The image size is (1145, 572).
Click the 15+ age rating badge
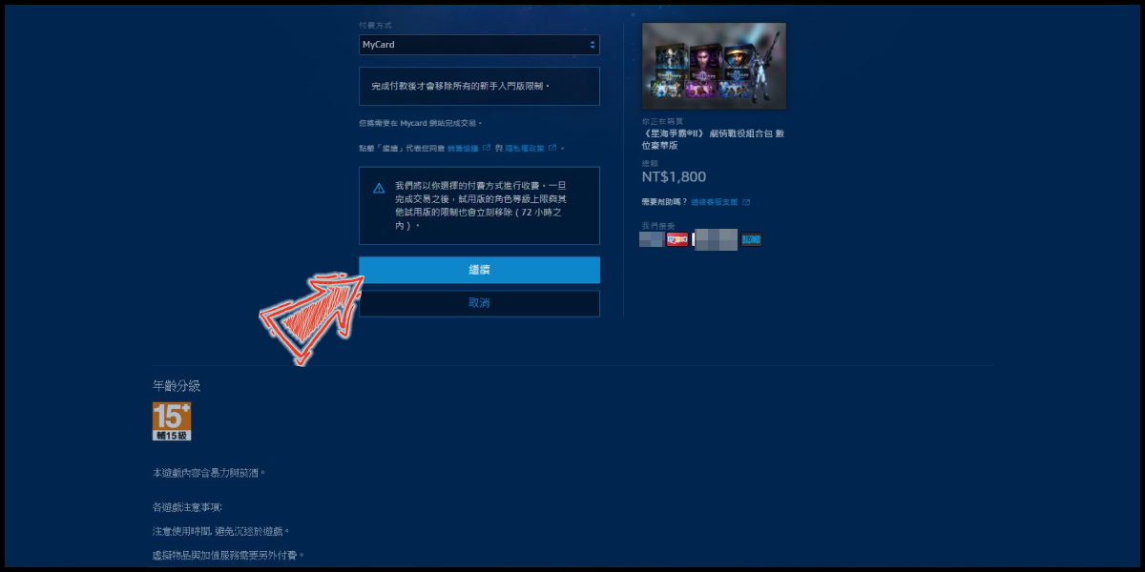tap(172, 420)
